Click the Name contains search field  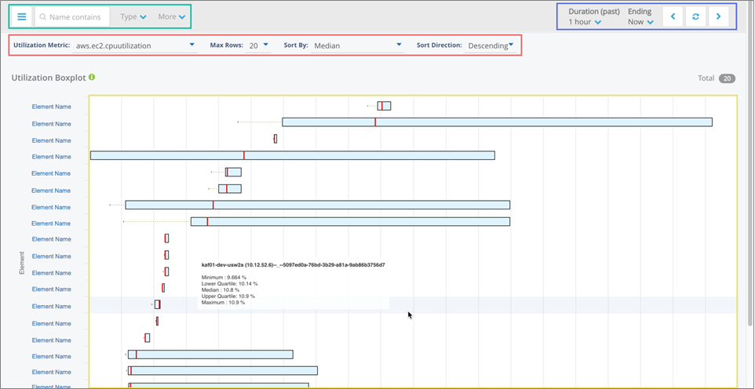point(72,16)
